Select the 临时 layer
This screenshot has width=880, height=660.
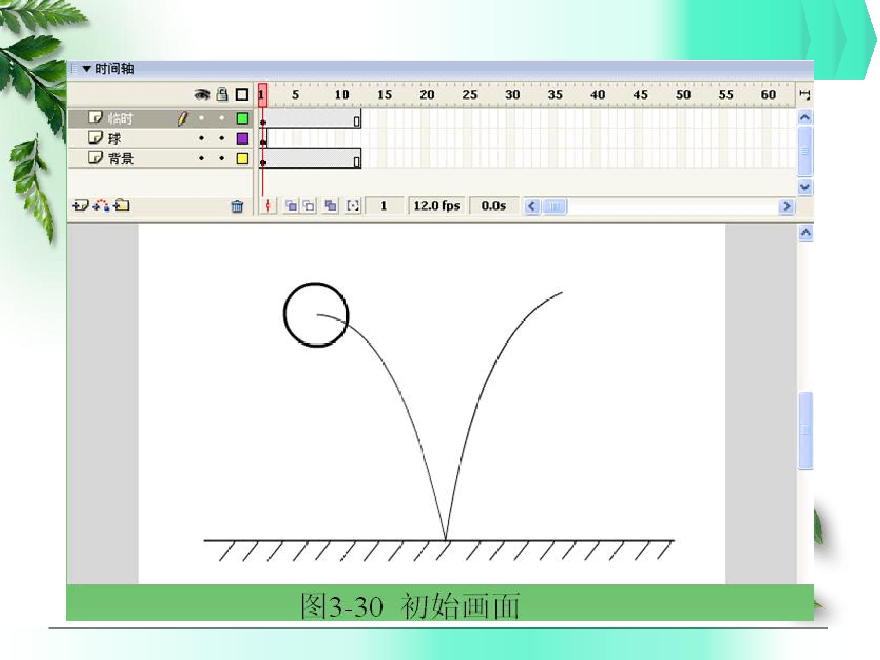pyautogui.click(x=161, y=118)
